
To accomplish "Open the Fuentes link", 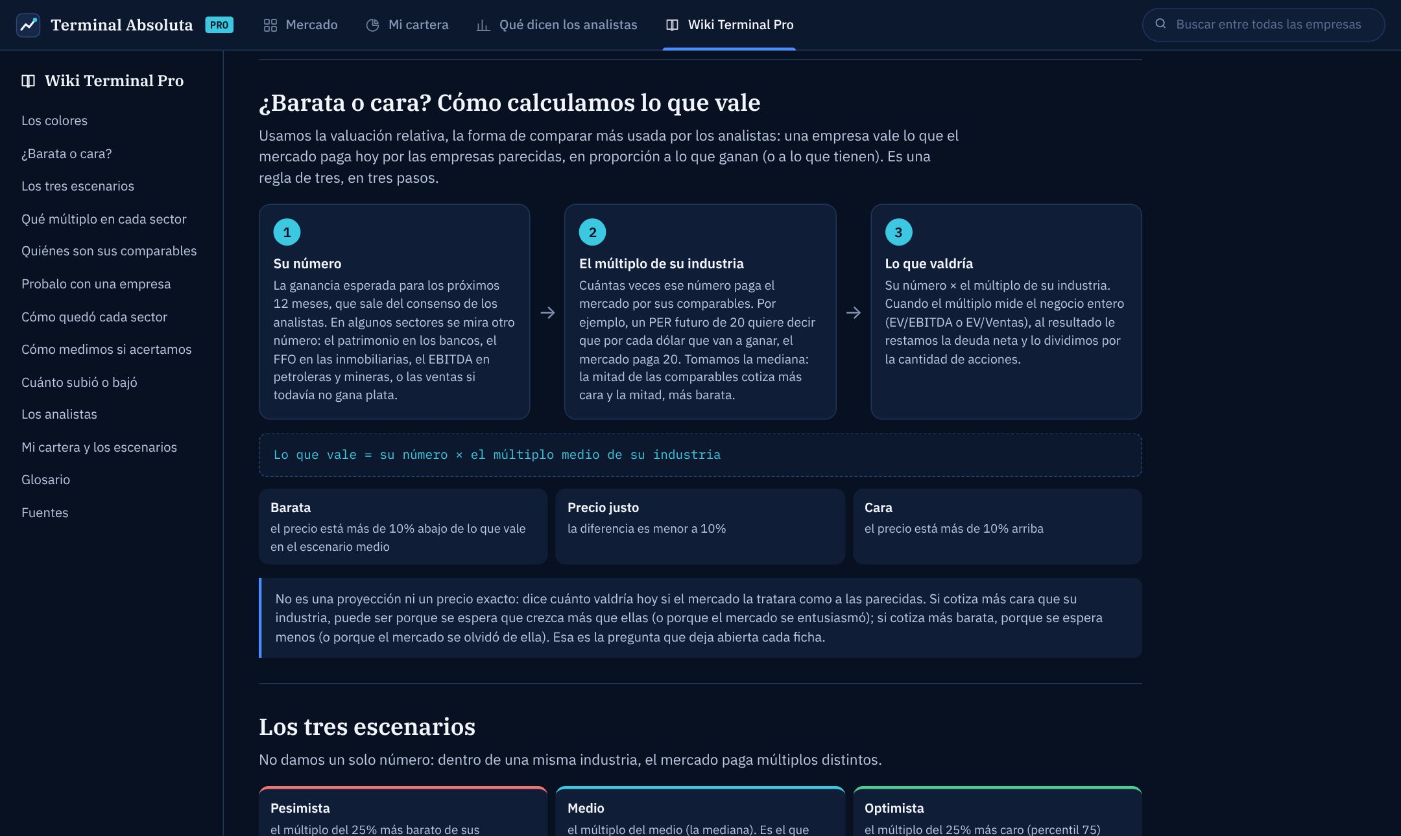I will 45,513.
